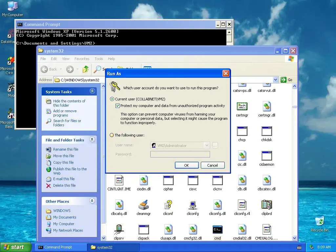Viewport: 336px width, 252px height.
Task: Select the cmd file icon
Action: [217, 229]
